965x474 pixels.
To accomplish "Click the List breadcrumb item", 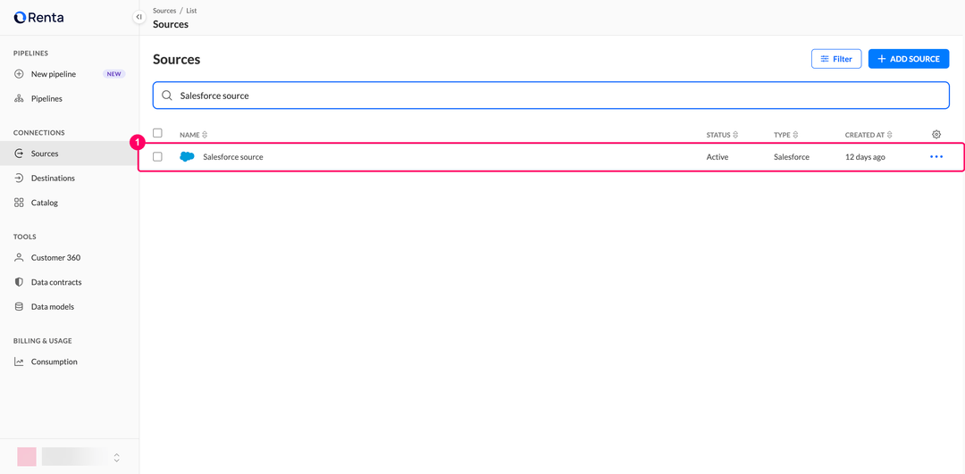I will pyautogui.click(x=191, y=11).
